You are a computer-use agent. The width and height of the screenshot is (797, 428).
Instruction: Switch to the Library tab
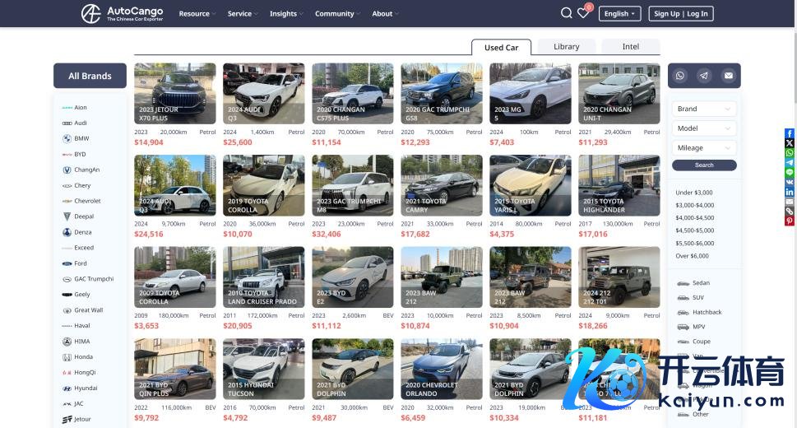click(566, 47)
